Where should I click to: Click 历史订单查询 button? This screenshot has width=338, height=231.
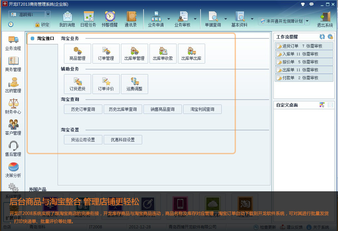(83, 109)
